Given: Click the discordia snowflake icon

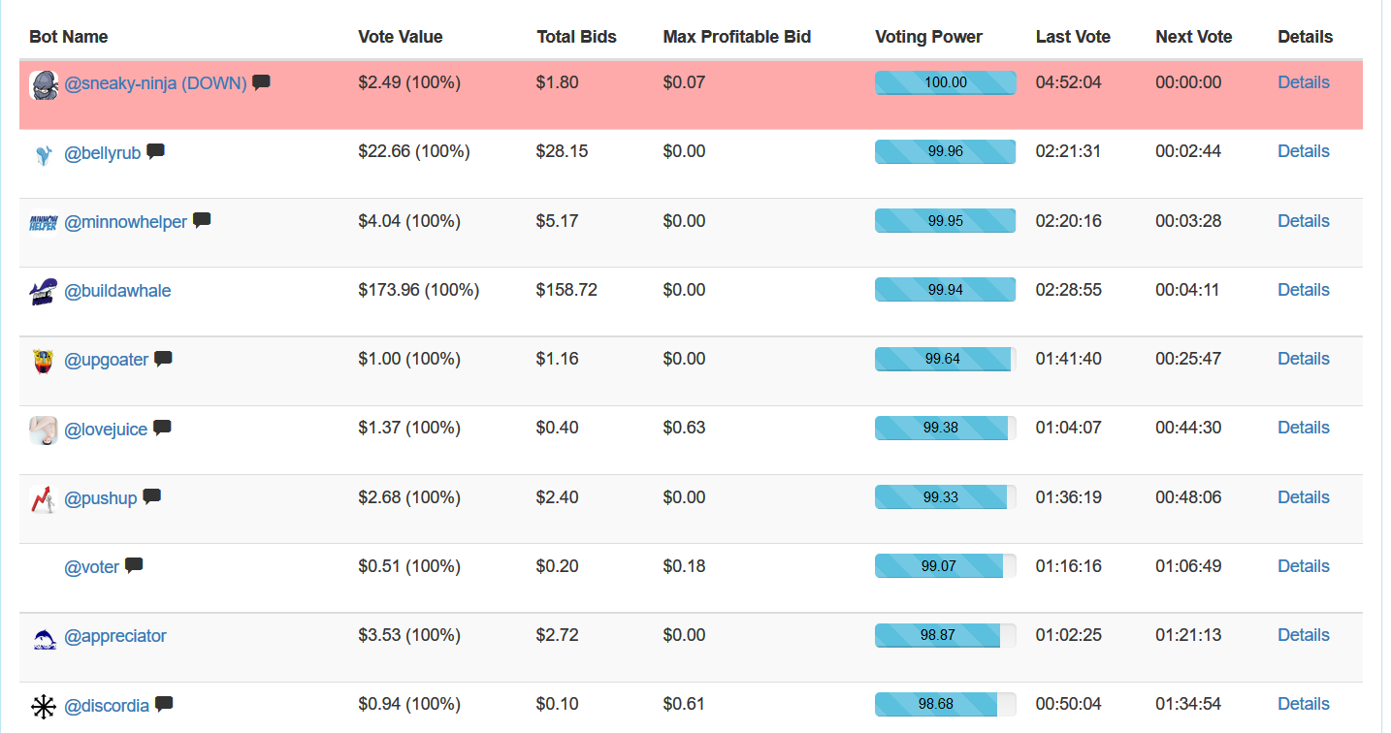Looking at the screenshot, I should (44, 706).
